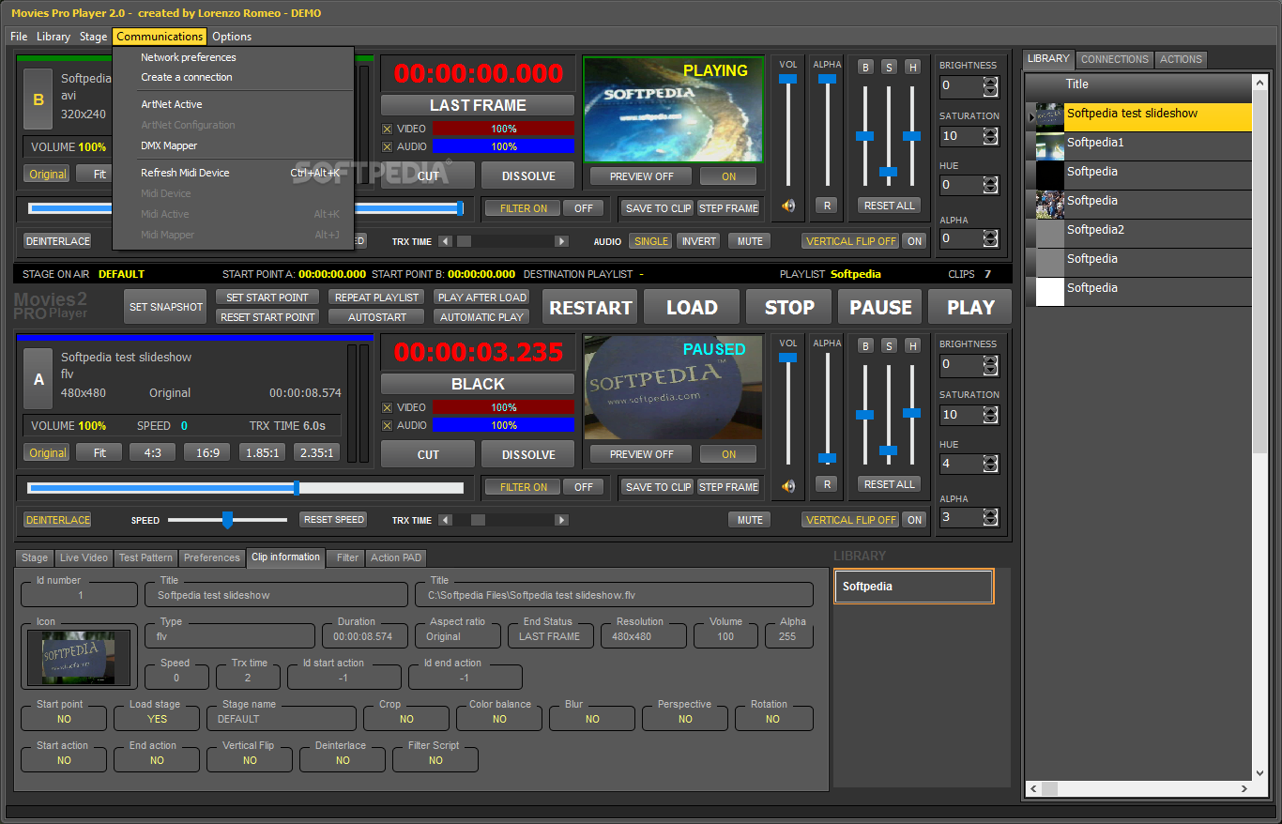Uncheck the AUDIO checkbox on player B

387,146
